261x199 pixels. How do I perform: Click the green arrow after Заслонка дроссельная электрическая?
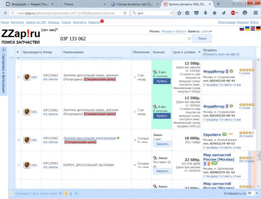[118, 138]
